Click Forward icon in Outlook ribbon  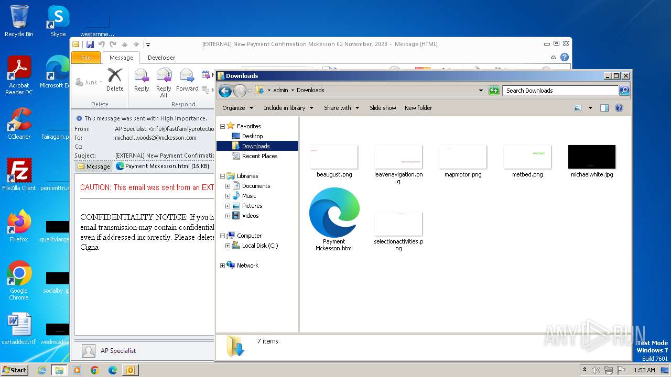187,80
